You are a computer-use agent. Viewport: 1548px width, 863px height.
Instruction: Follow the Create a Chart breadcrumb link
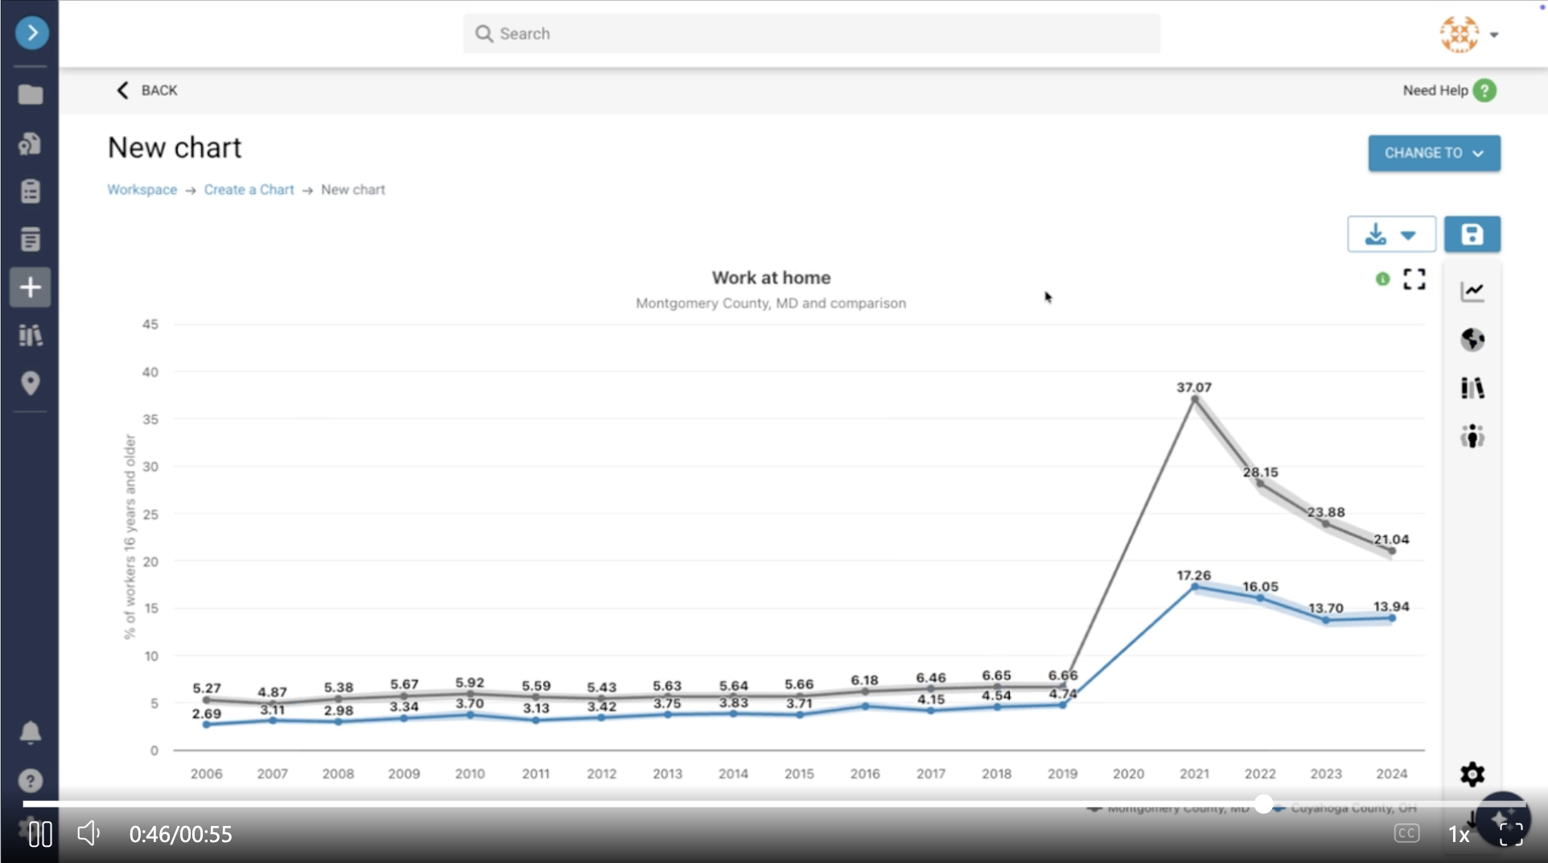pos(249,190)
